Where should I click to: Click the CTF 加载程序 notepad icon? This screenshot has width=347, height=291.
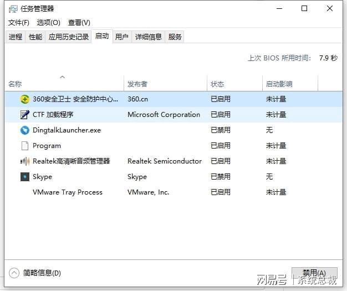coord(25,115)
